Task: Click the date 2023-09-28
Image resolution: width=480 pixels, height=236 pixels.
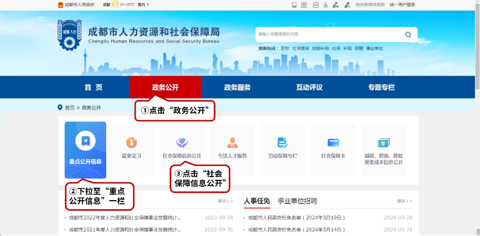Action: coord(219,218)
